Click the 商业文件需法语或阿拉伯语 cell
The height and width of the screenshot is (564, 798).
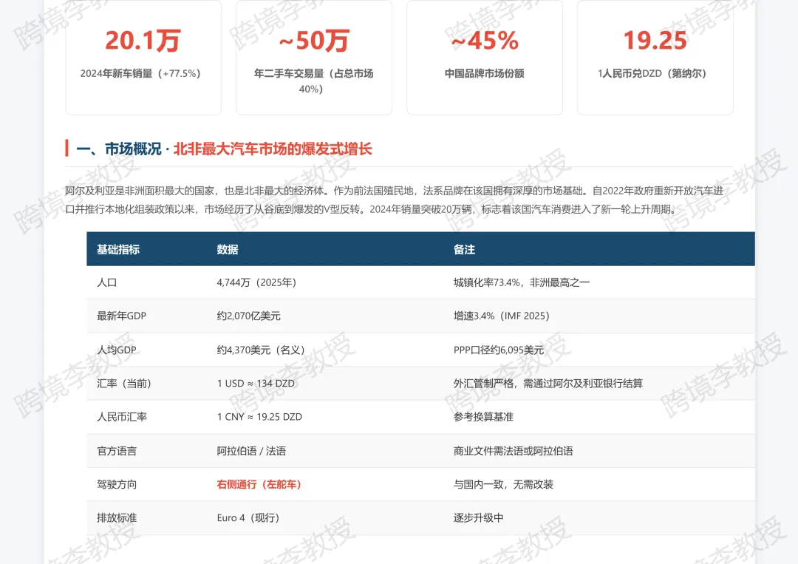pos(513,451)
